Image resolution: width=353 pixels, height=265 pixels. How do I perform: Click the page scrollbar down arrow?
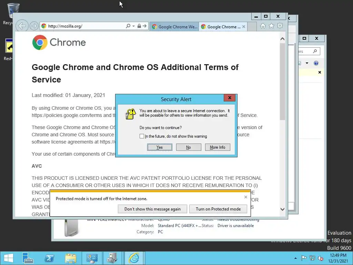(283, 209)
